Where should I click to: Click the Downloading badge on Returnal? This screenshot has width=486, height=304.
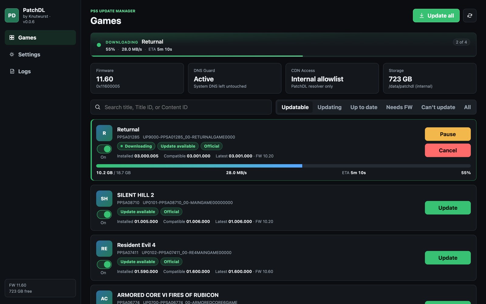click(136, 146)
